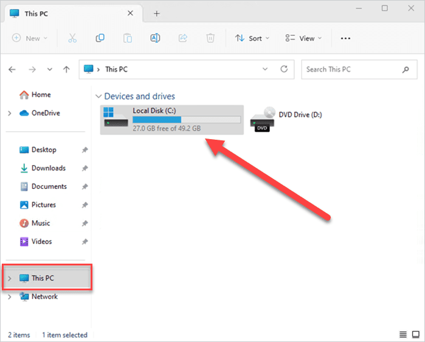This screenshot has height=342, width=425.
Task: Collapse the Devices and drives group
Action: [98, 96]
